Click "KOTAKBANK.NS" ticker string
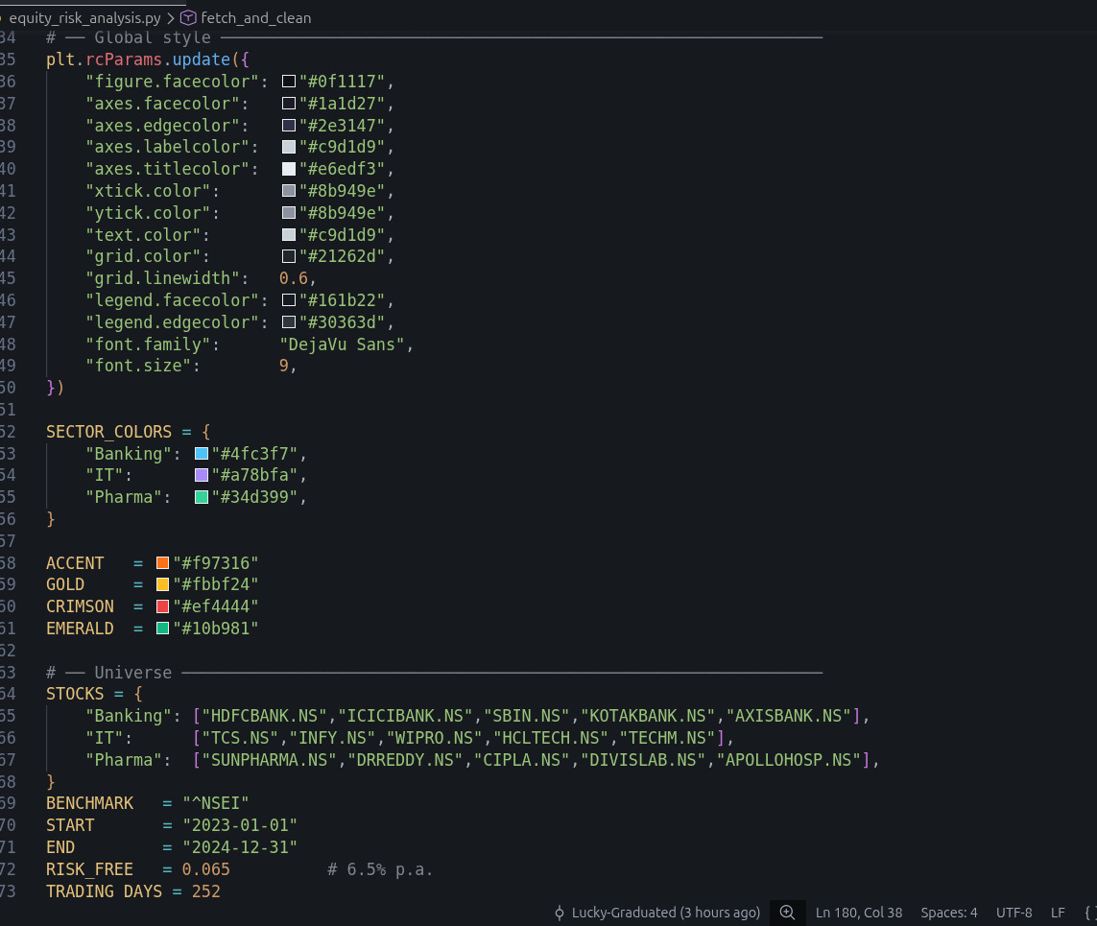 click(648, 716)
